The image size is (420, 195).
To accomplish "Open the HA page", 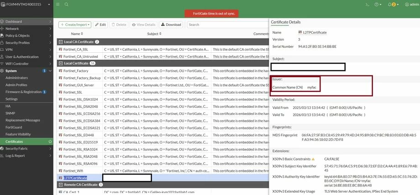I will [8, 106].
